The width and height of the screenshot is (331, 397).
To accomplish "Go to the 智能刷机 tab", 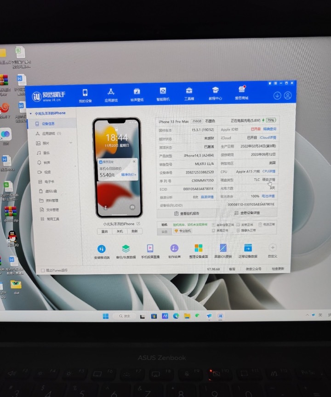I will (x=163, y=94).
